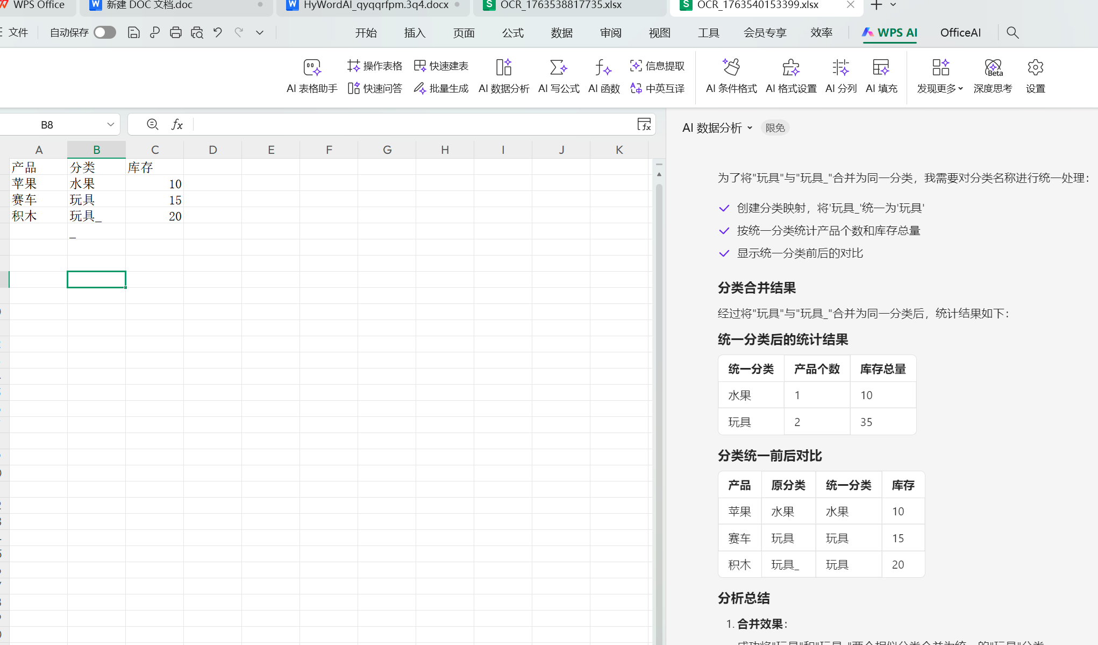Viewport: 1098px width, 645px height.
Task: Click AI 条件格式 icon
Action: point(731,68)
